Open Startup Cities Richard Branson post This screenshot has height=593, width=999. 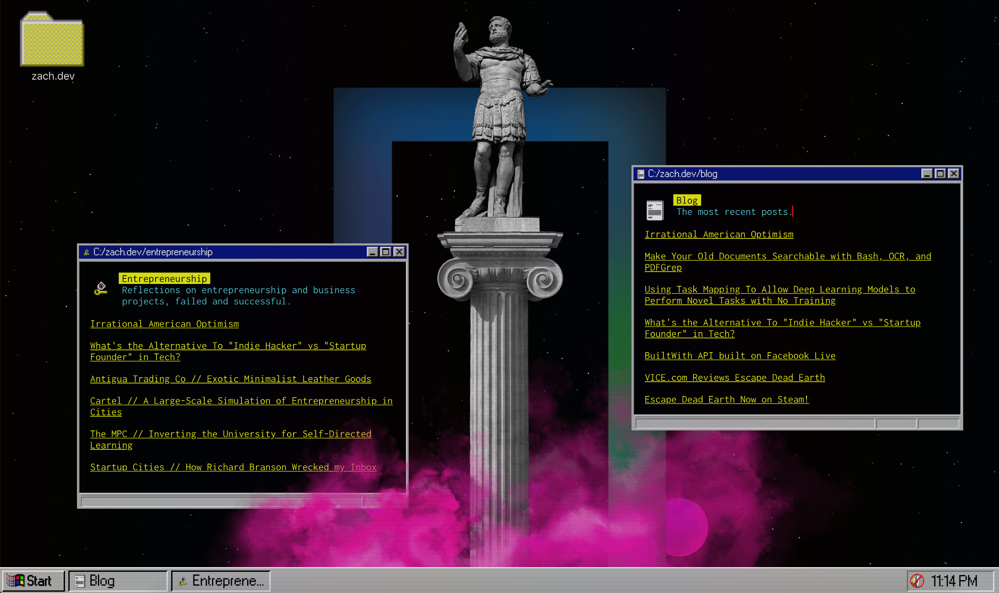click(233, 468)
